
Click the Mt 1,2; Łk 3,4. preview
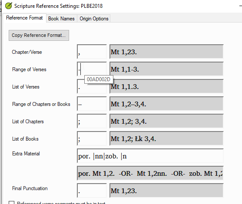click(x=166, y=138)
